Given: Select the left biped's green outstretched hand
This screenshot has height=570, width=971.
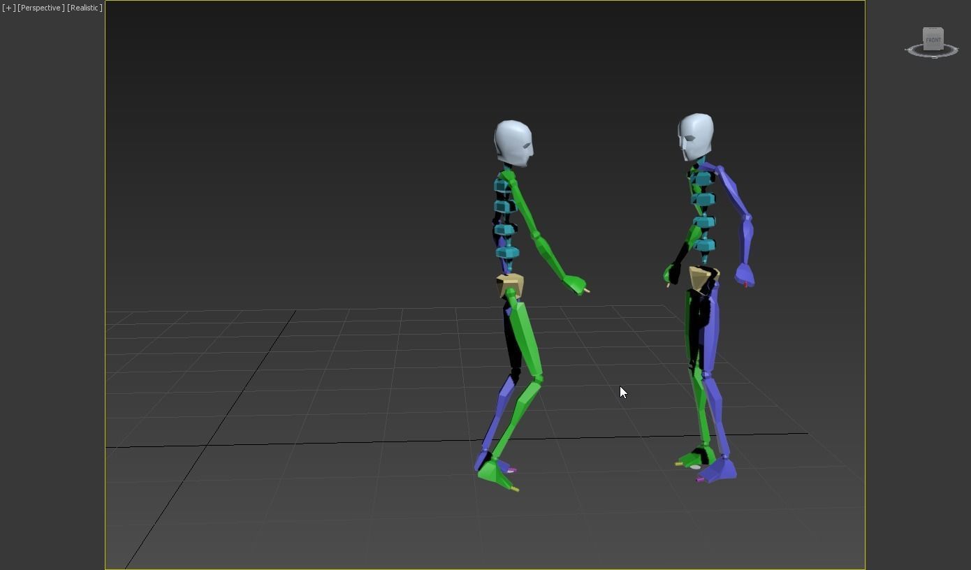Looking at the screenshot, I should point(575,284).
